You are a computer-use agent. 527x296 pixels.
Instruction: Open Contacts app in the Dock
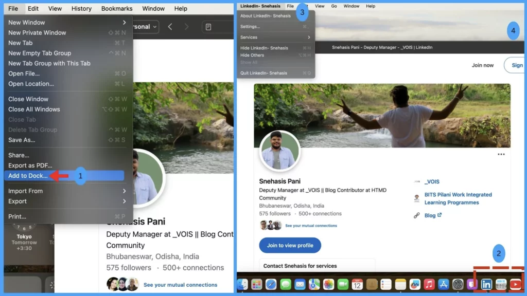(x=372, y=285)
